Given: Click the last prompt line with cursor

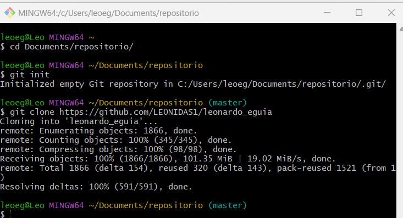Looking at the screenshot, I should [x=5, y=214].
